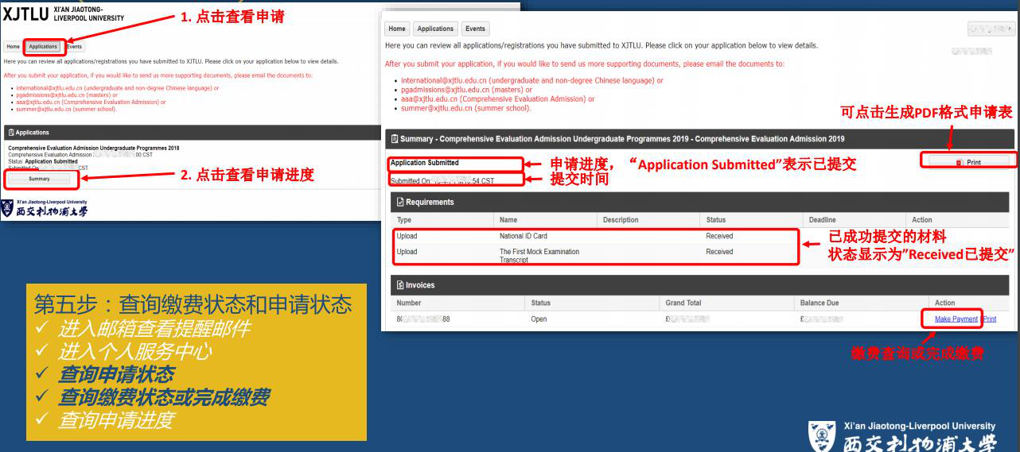Click Upload type in the Mock Examination Transcript row
This screenshot has height=452, width=1020.
pyautogui.click(x=407, y=252)
